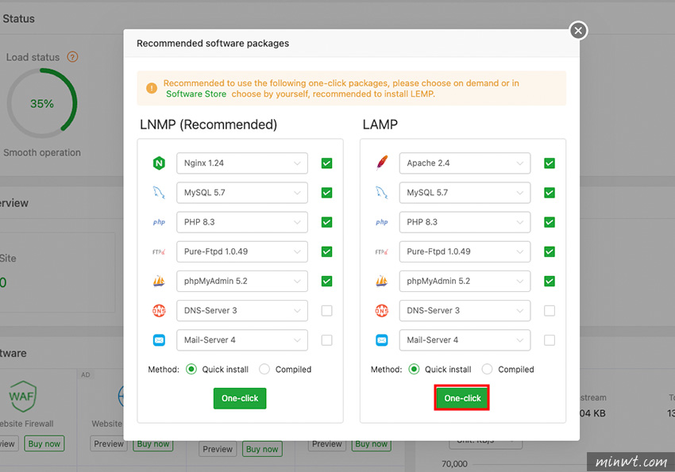
Task: Click the 'LNMP (Recommended)' heading
Action: (x=208, y=125)
